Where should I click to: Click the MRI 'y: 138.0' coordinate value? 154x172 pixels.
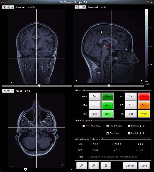point(116,144)
